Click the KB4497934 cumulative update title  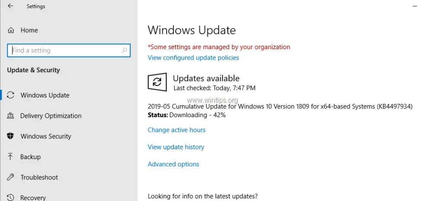280,107
